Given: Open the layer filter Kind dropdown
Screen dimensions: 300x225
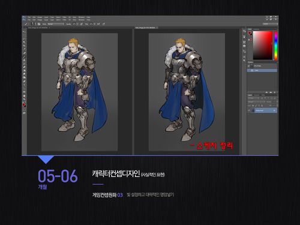Looking at the screenshot, I should tap(254, 98).
